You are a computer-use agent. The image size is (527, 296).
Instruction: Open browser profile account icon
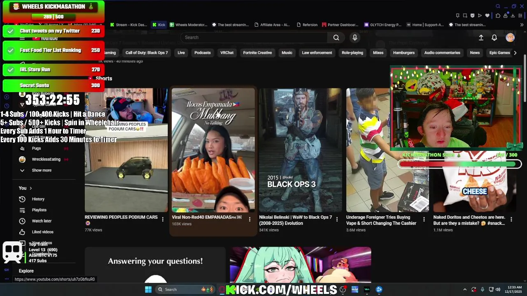505,16
